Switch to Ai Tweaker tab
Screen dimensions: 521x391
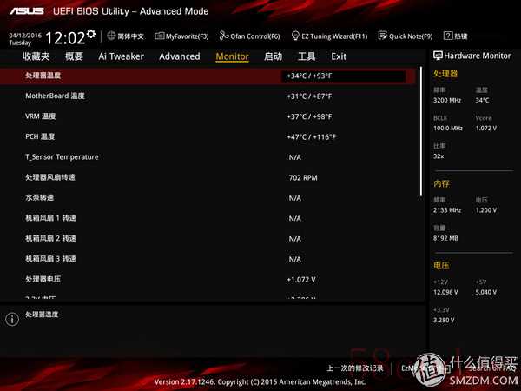tap(121, 56)
